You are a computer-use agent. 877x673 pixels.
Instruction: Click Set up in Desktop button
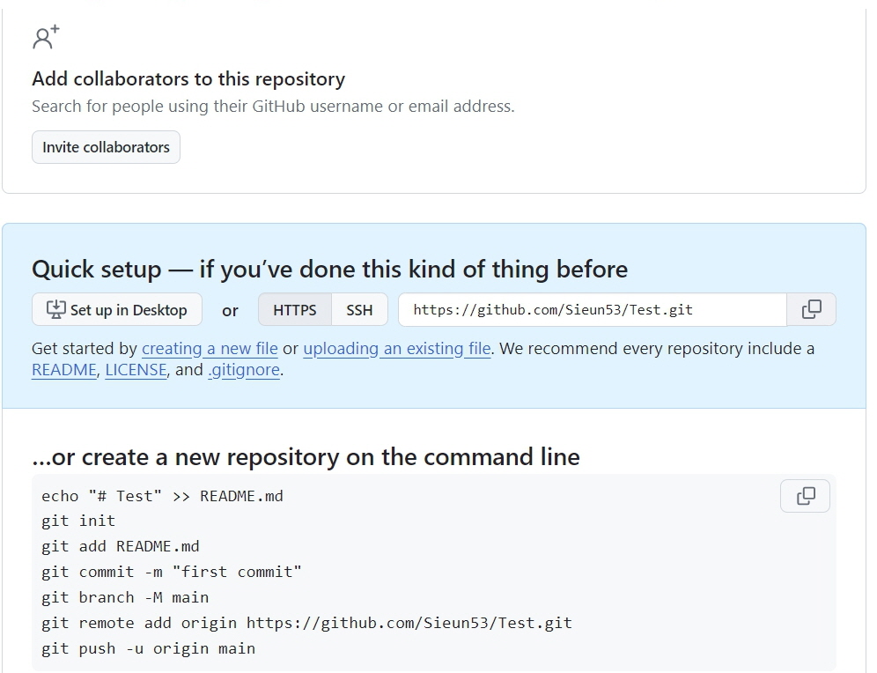[117, 310]
